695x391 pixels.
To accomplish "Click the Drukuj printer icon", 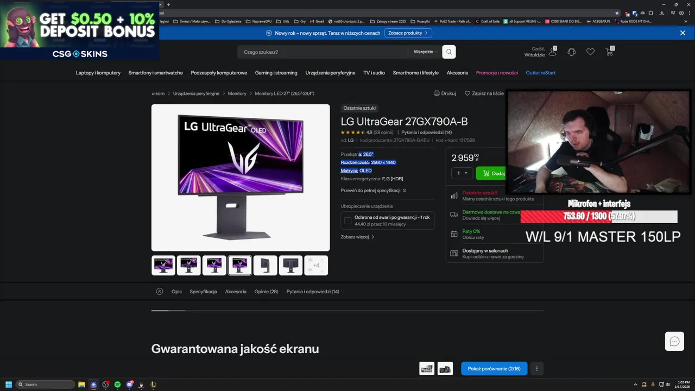I will [x=437, y=93].
